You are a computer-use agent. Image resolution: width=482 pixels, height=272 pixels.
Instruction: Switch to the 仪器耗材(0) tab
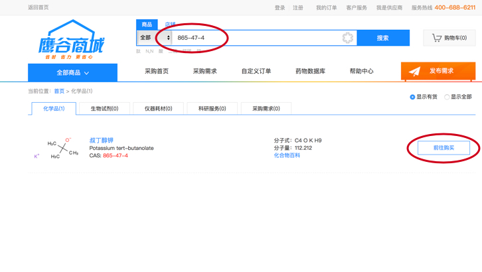[x=158, y=108]
